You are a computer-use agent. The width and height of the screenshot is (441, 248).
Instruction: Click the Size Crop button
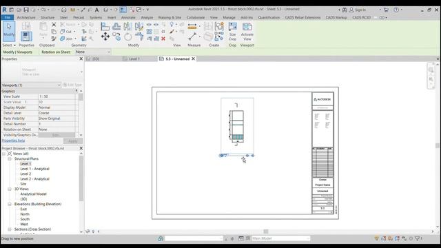tap(233, 32)
